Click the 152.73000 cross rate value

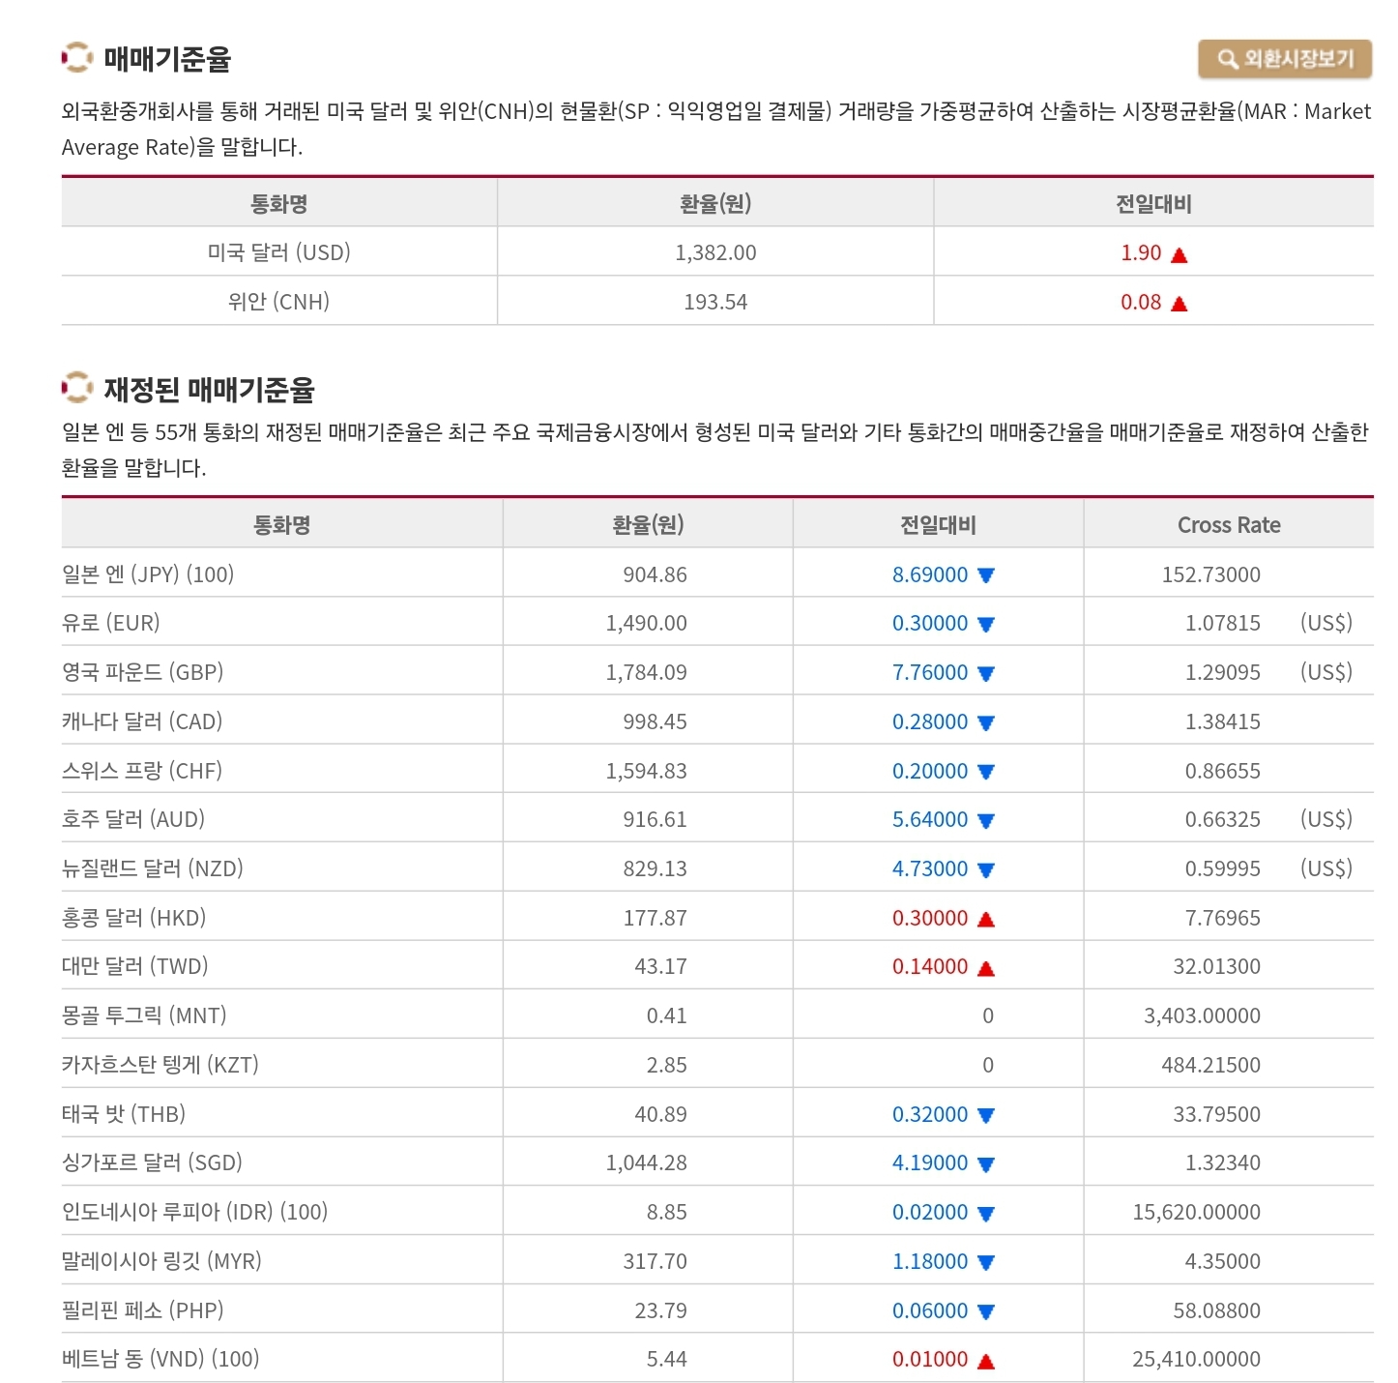coord(1210,574)
